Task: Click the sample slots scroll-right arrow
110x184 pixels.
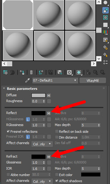Action: [x=94, y=64]
